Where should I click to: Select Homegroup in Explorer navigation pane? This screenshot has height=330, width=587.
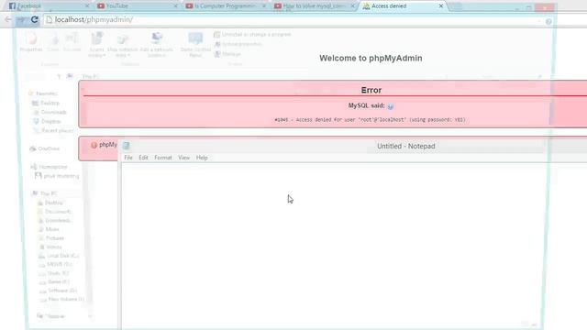point(50,167)
